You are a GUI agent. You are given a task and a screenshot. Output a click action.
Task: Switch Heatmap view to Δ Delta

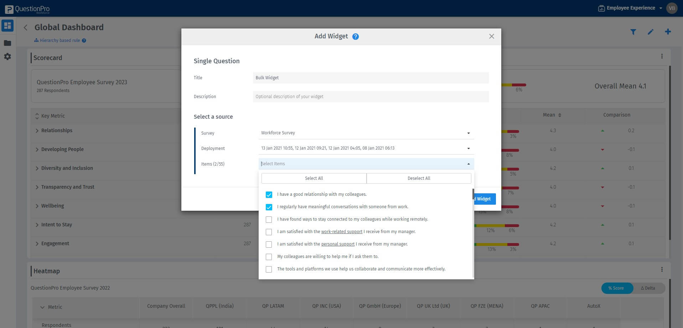[x=648, y=288]
